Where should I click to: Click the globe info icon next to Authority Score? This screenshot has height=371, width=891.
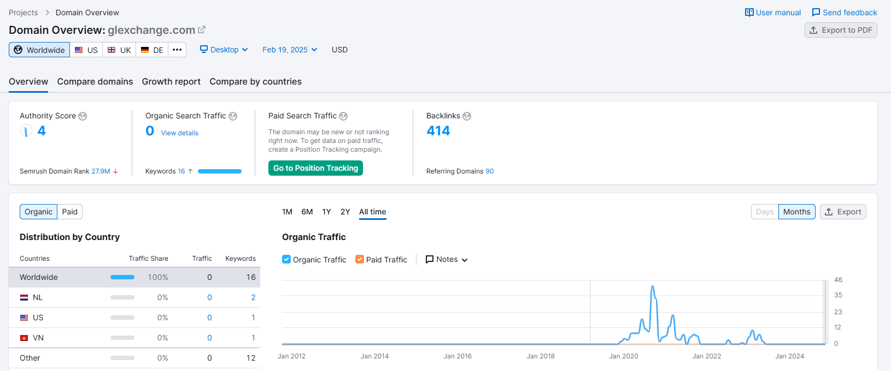point(83,116)
